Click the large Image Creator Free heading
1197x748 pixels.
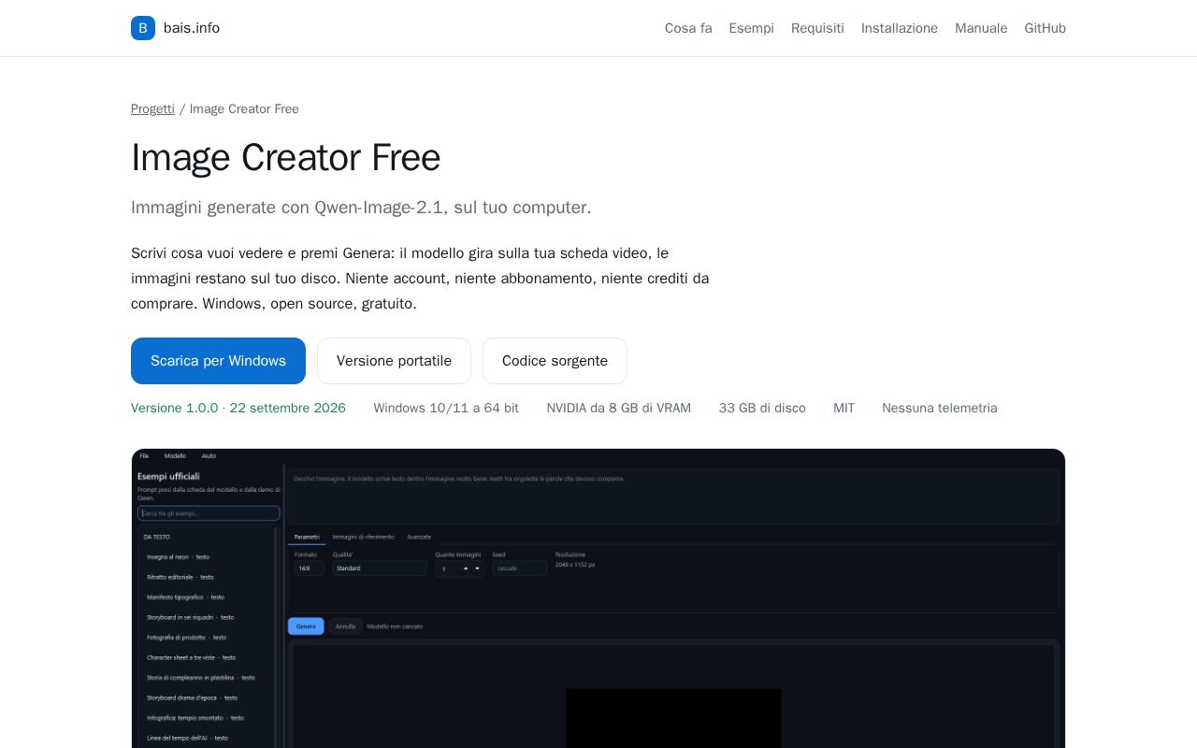(x=285, y=157)
